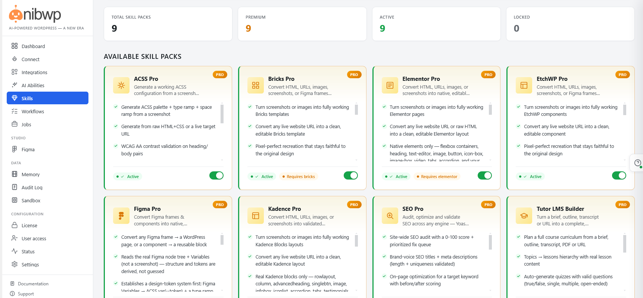The image size is (643, 298).
Task: Open Settings in the sidebar
Action: 47,264
